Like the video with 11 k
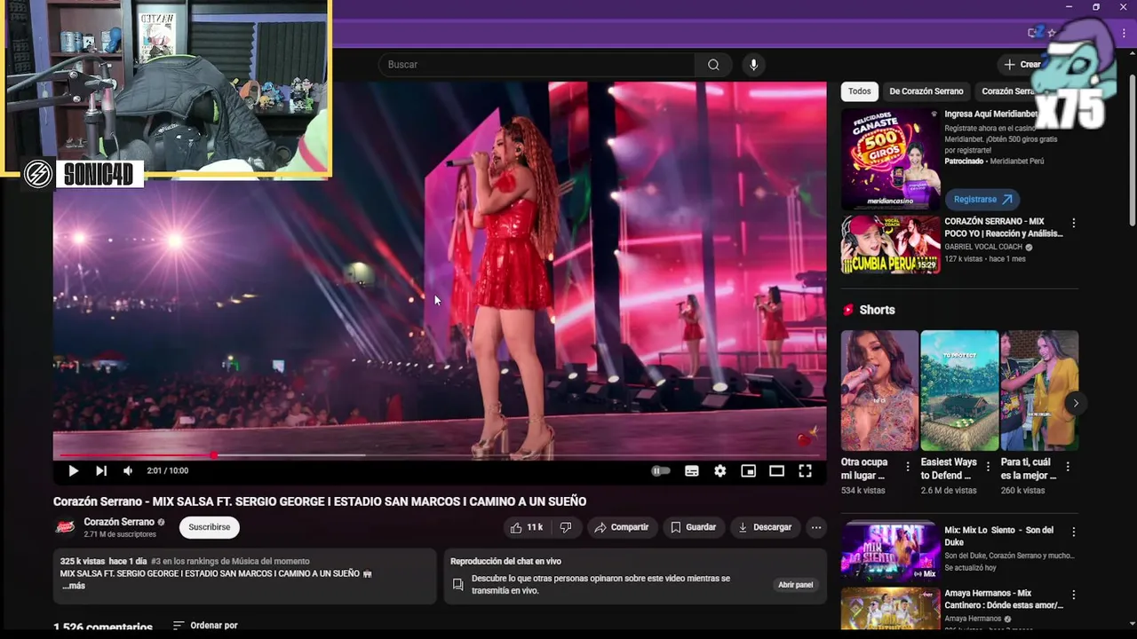This screenshot has height=639, width=1137. [525, 527]
